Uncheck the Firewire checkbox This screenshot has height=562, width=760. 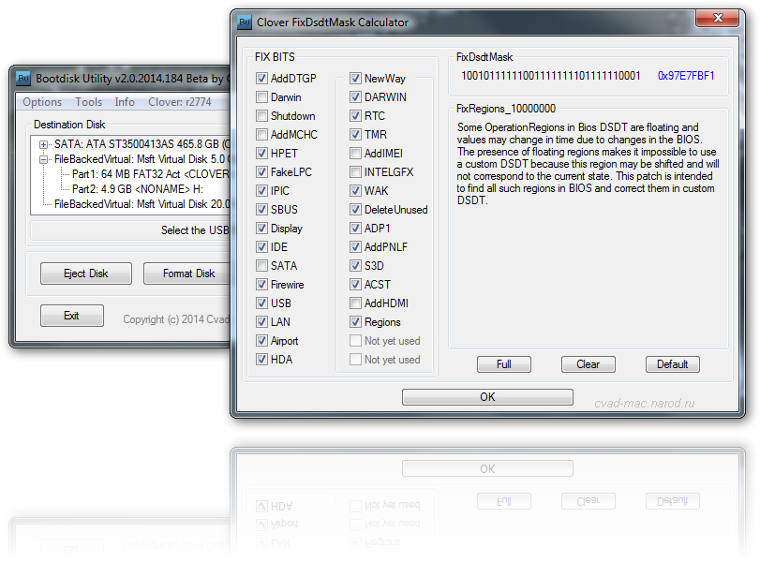pos(261,285)
